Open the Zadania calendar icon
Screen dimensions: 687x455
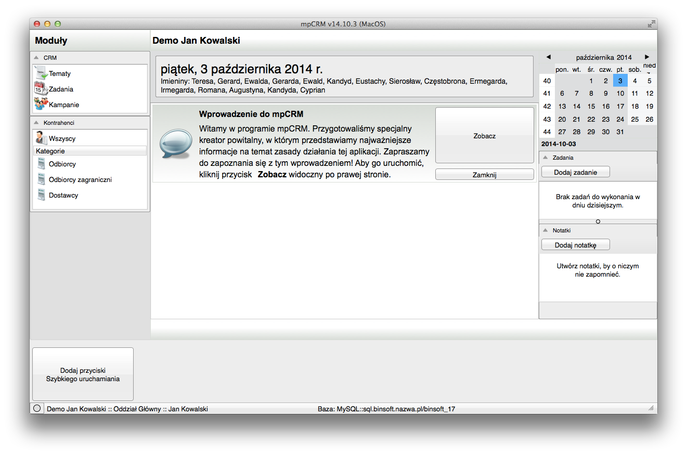click(41, 89)
